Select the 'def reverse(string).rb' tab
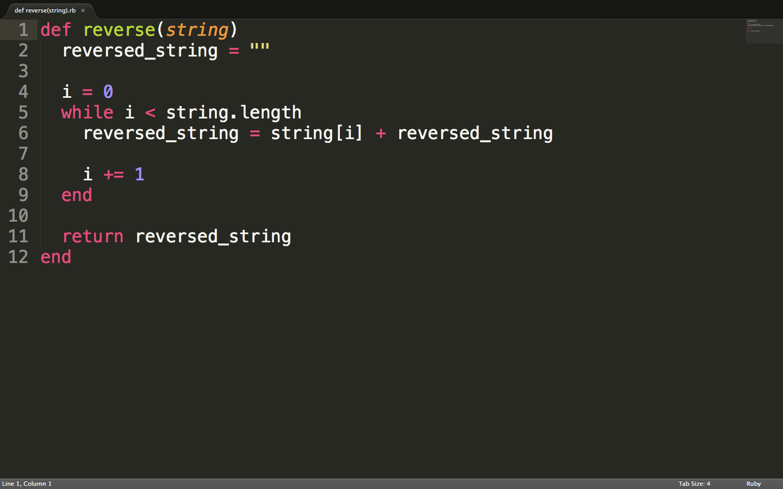 click(x=45, y=10)
